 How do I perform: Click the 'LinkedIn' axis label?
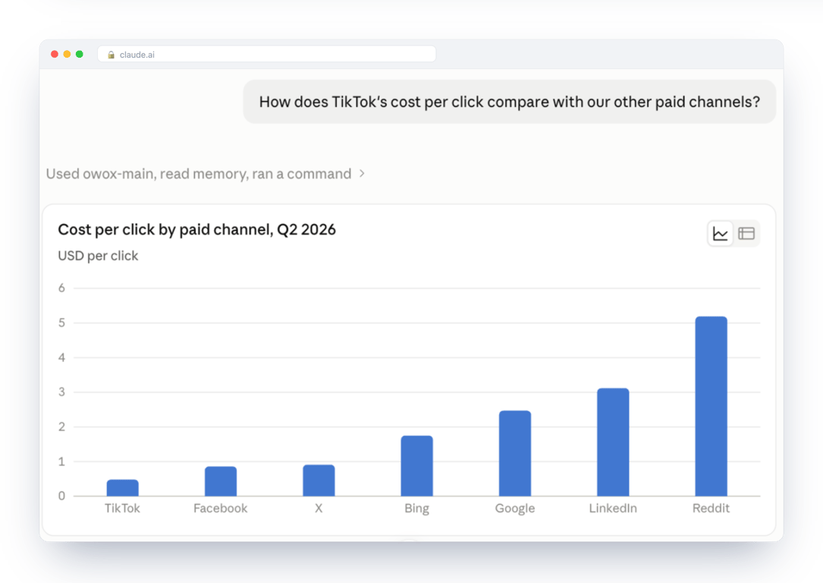[x=613, y=509]
